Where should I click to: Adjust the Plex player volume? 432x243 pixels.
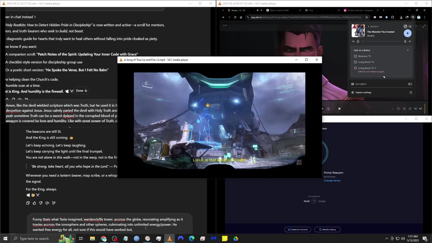pos(420,109)
